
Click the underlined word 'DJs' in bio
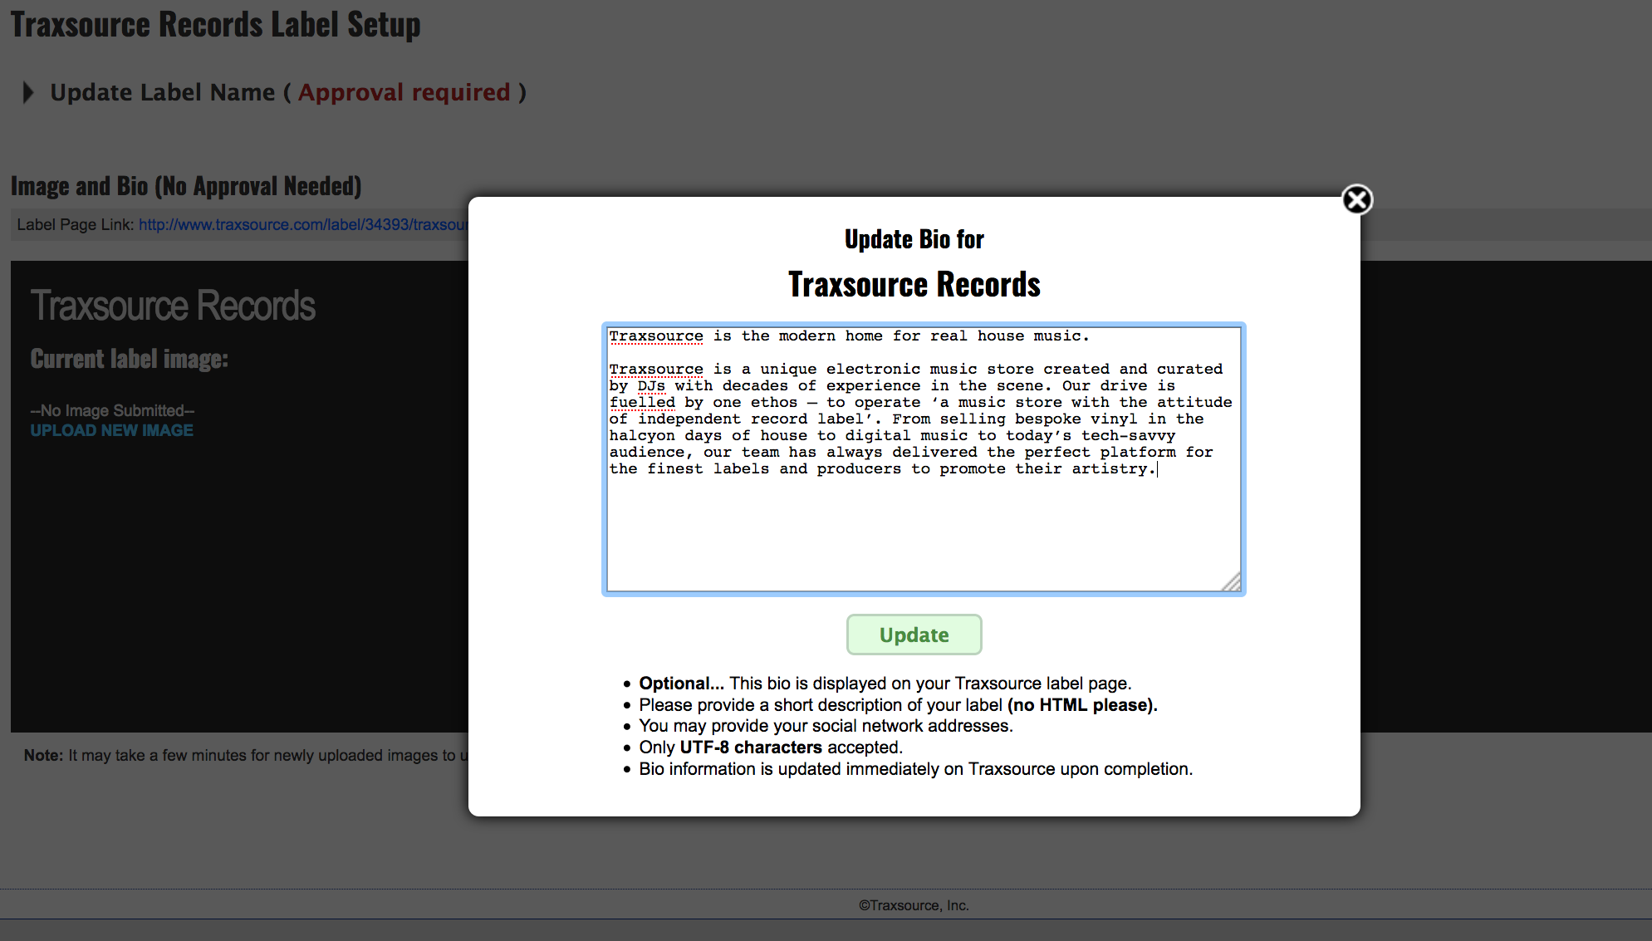point(651,385)
